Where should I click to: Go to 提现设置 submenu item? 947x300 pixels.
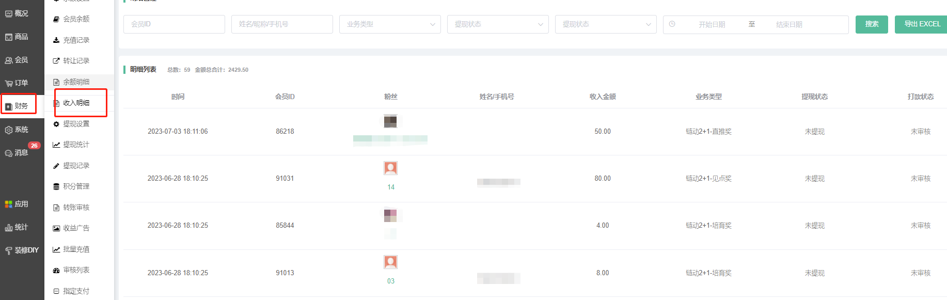point(76,124)
